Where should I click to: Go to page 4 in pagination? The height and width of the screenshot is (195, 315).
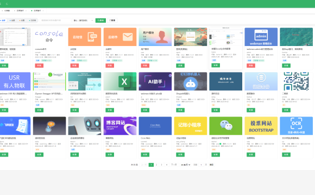167,165
